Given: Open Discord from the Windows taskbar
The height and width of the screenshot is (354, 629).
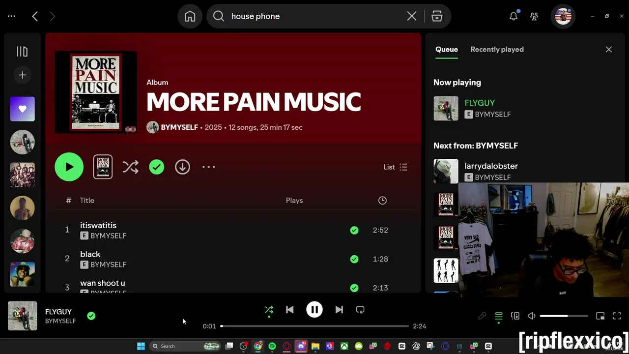Looking at the screenshot, I should coord(301,346).
